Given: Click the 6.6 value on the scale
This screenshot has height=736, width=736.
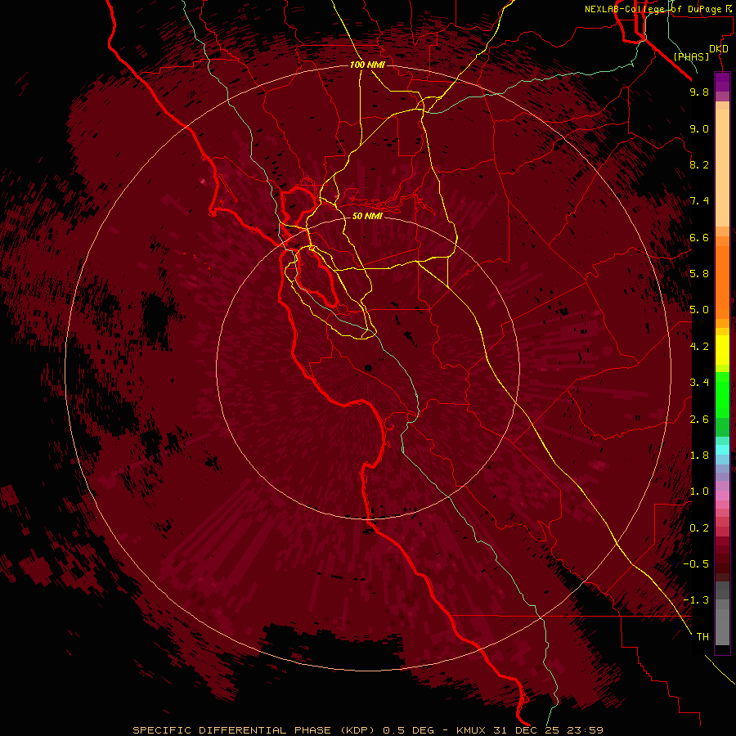Looking at the screenshot, I should 699,237.
